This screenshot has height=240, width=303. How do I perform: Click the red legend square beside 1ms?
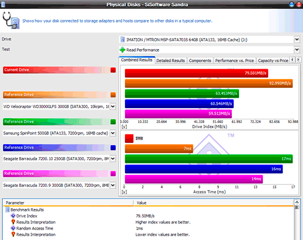click(x=129, y=138)
